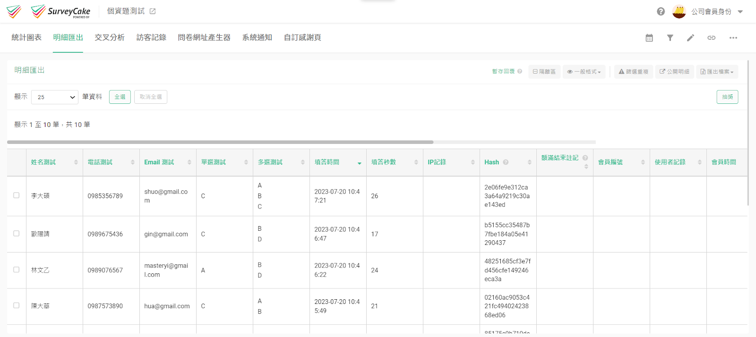Select the checkbox for 歐陽靖 row
Image resolution: width=756 pixels, height=337 pixels.
[17, 234]
